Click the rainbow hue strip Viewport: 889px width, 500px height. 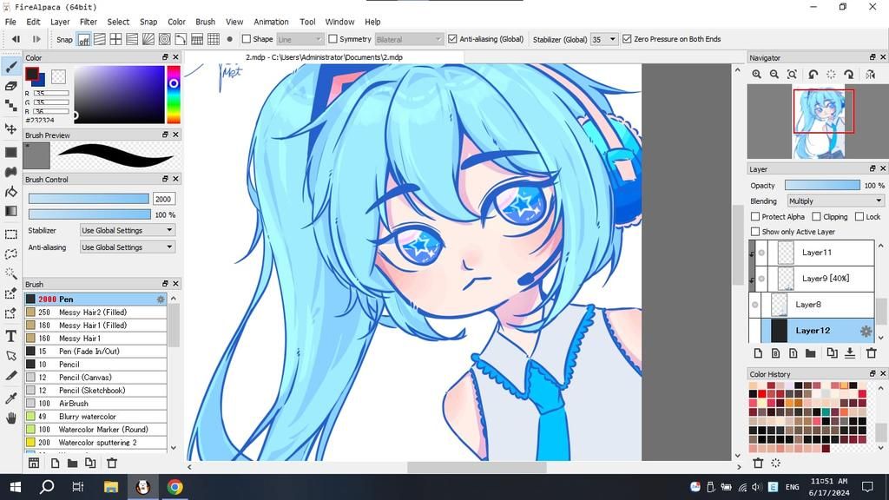tap(174, 94)
